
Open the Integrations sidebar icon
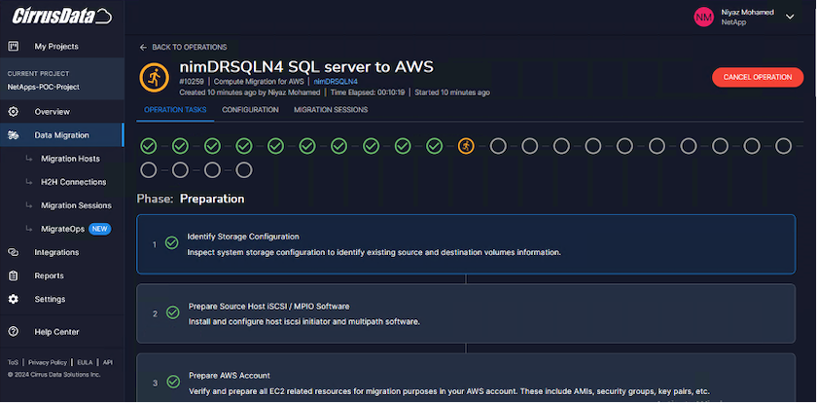click(14, 252)
